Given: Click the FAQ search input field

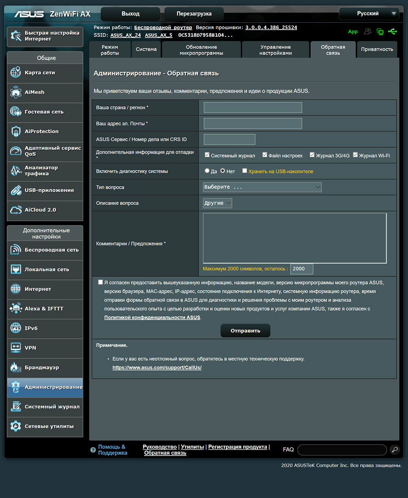Looking at the screenshot, I should [x=342, y=450].
